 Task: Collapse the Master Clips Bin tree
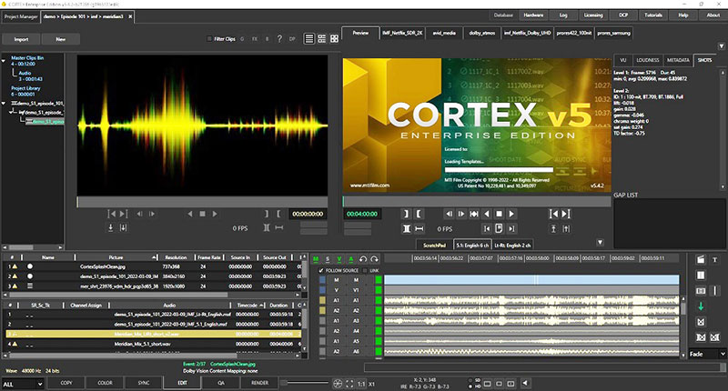(x=4, y=61)
